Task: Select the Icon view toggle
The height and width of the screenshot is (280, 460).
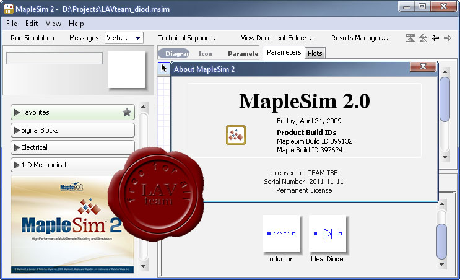Action: [x=205, y=53]
